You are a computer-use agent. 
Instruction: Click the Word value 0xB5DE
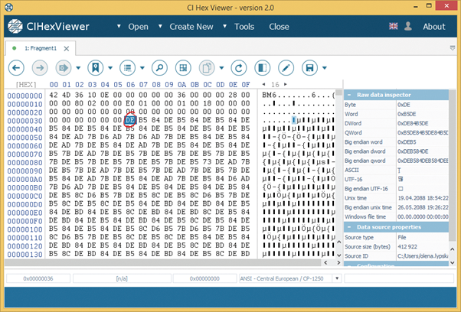tap(407, 114)
